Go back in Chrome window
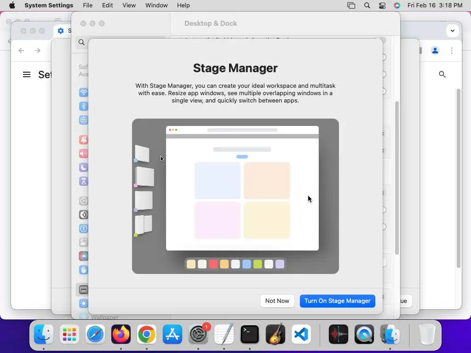The image size is (471, 353). tap(21, 51)
